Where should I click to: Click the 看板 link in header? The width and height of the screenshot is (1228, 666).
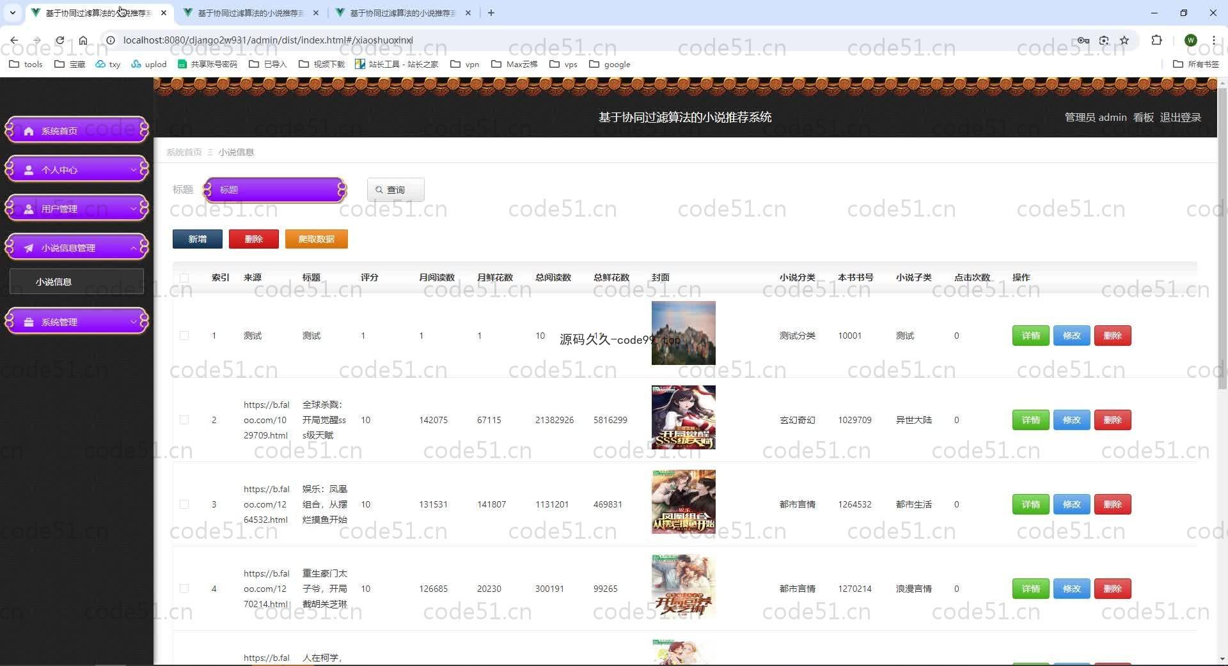point(1143,117)
